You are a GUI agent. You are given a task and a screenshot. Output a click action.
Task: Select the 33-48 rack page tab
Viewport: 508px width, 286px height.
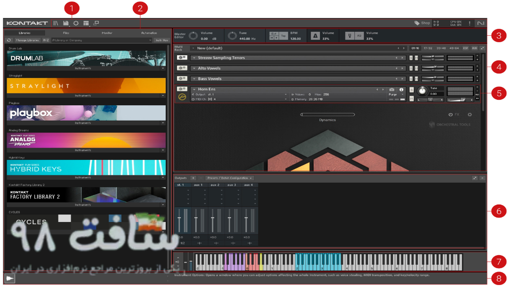[441, 48]
